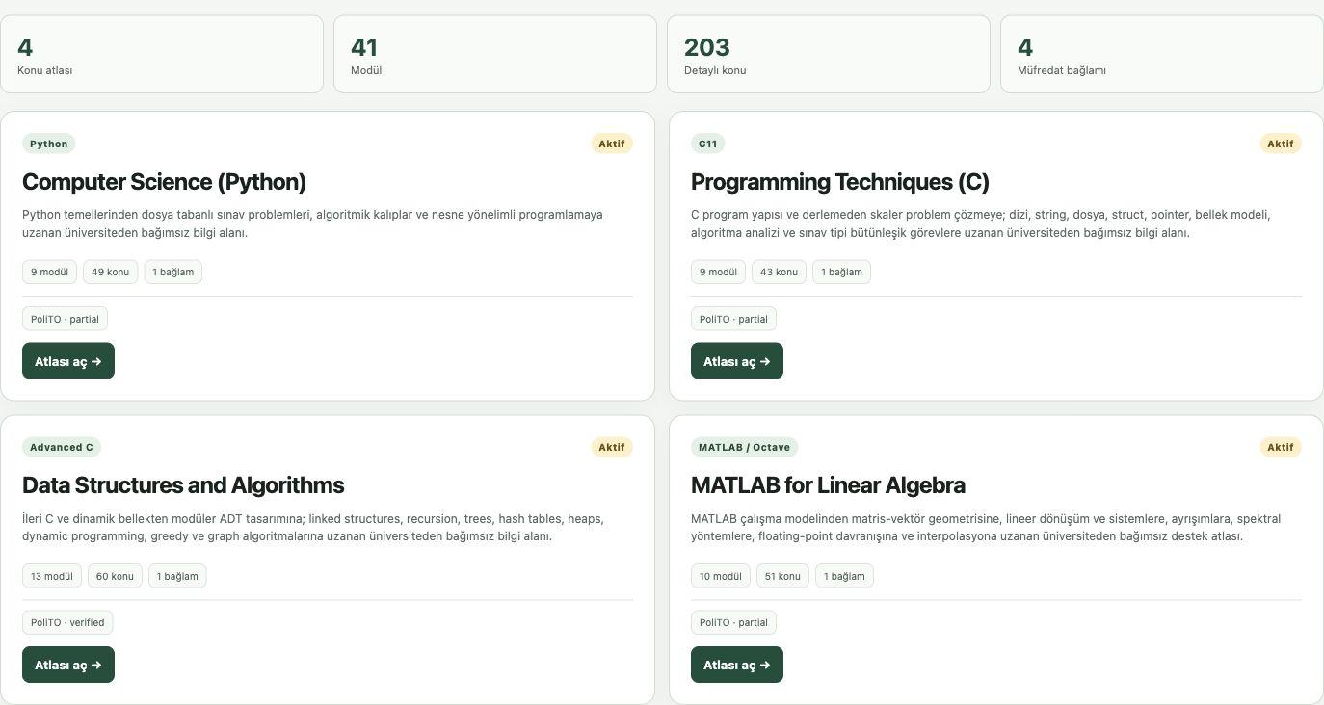Click the '51 konu' chip

click(x=782, y=576)
